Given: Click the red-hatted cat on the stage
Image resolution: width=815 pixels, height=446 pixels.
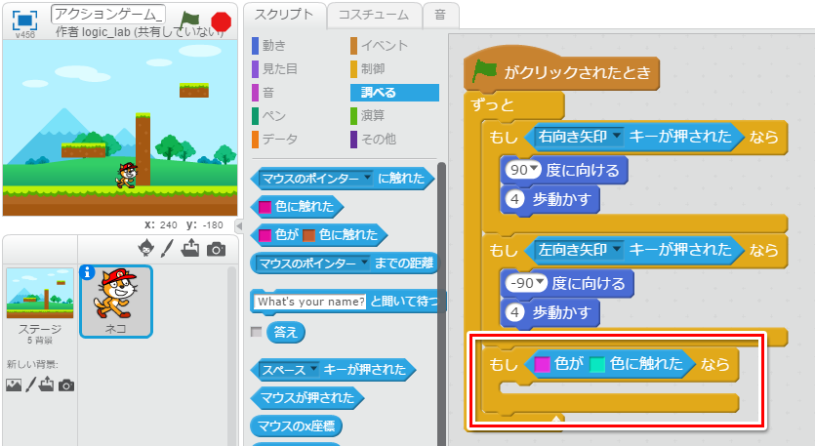Looking at the screenshot, I should click(126, 175).
